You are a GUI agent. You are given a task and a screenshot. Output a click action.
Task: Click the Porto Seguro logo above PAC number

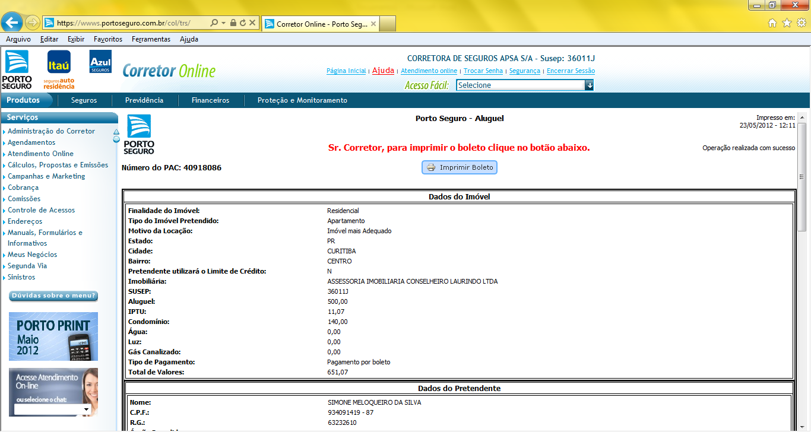pos(139,135)
